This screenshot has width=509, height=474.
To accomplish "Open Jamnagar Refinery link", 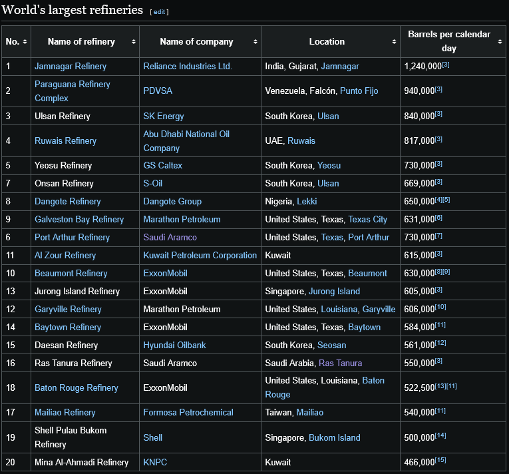I will (71, 67).
